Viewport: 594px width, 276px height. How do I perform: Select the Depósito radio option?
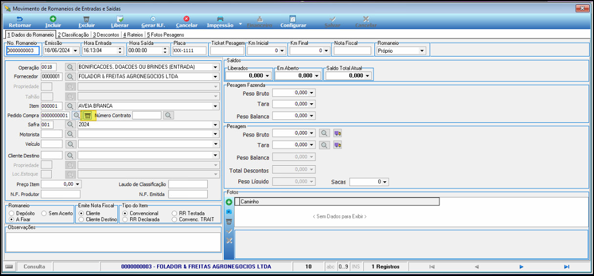[x=11, y=214]
